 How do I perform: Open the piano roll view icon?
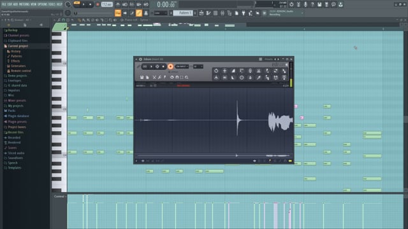(208, 13)
